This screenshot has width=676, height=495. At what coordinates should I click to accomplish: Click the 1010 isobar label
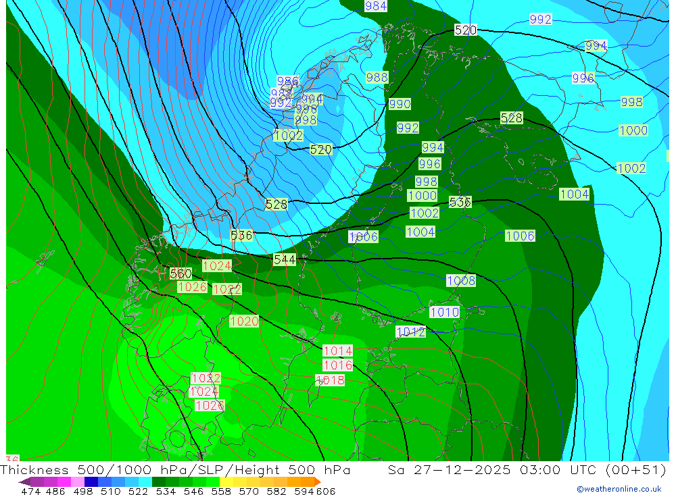(x=445, y=313)
